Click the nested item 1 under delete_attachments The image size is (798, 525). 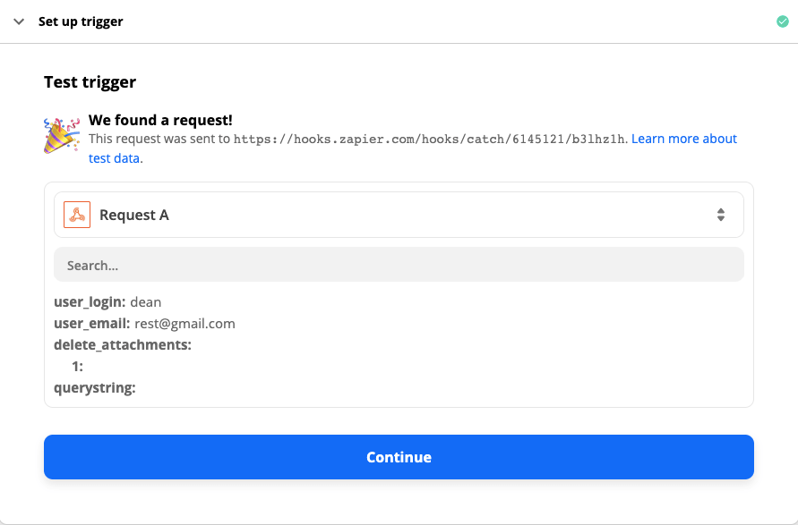[77, 367]
